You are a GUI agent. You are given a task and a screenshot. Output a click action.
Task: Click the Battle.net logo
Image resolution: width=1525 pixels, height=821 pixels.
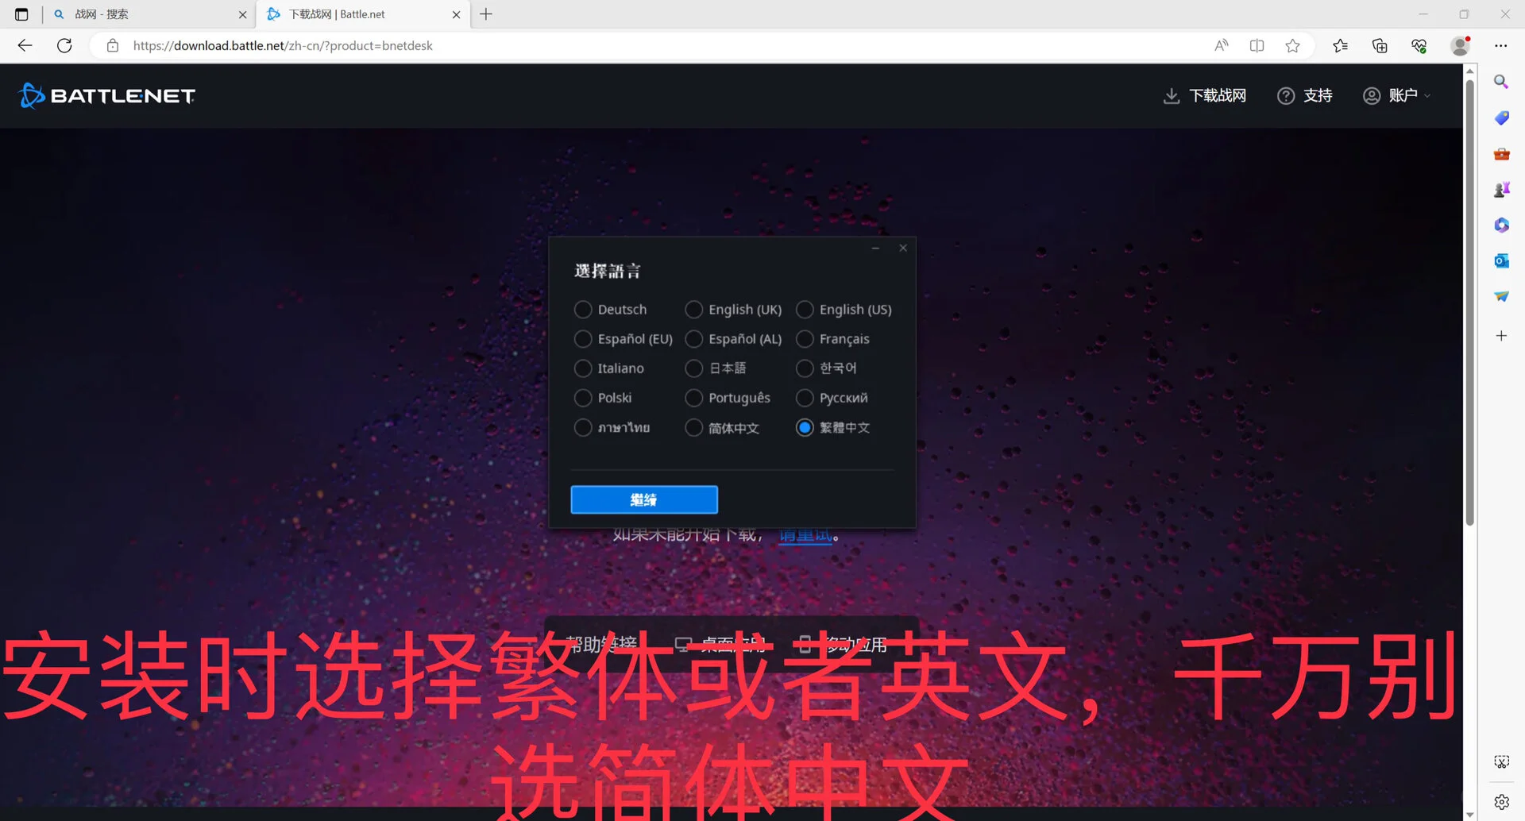tap(106, 96)
